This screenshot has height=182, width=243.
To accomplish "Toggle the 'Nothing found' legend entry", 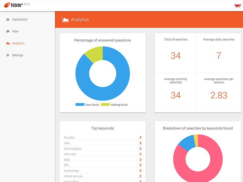I will pos(114,105).
